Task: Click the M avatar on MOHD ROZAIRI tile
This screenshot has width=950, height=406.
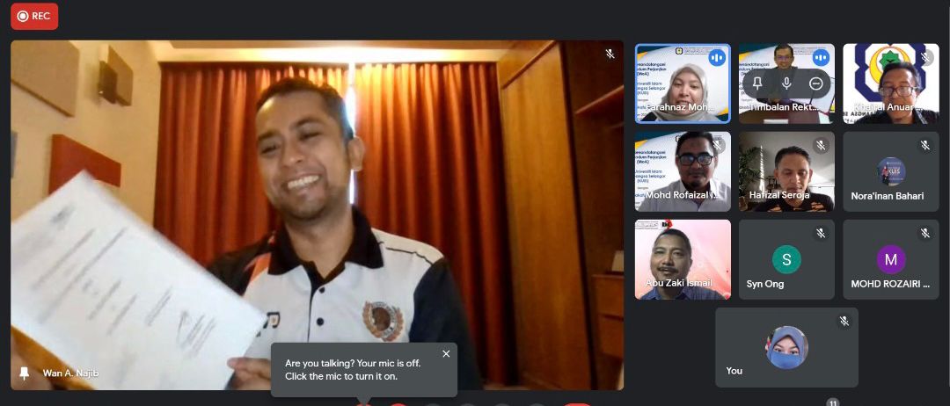Action: pos(890,259)
